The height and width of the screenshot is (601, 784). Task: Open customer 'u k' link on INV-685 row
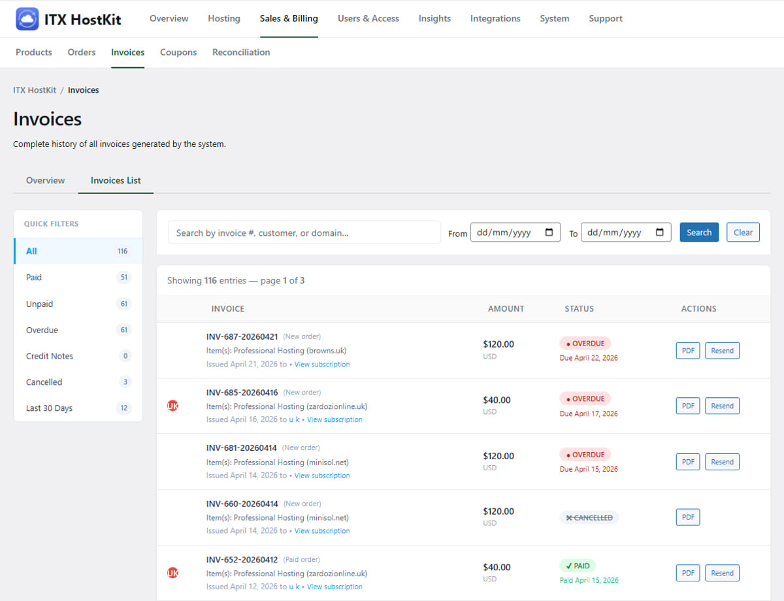[x=294, y=420]
